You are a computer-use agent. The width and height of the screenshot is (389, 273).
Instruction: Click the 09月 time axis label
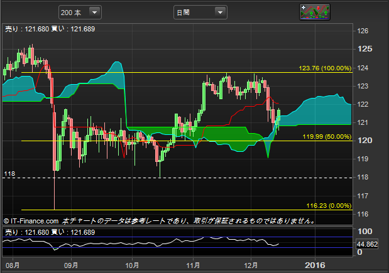click(x=71, y=265)
